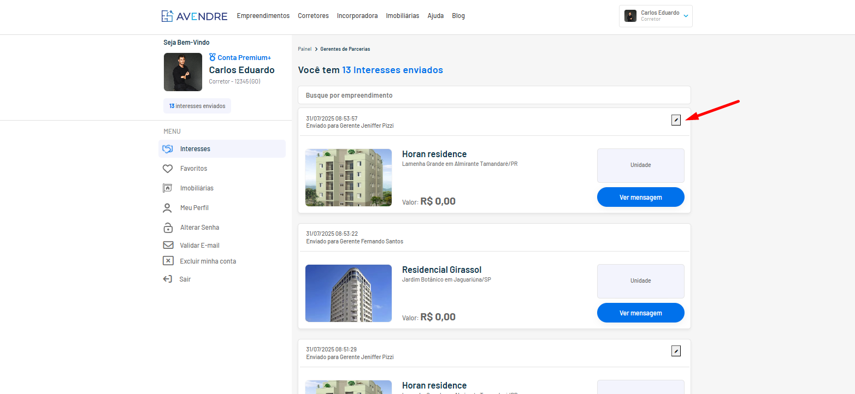Focus the Busque por empreendimento search field
Image resolution: width=855 pixels, height=394 pixels.
pyautogui.click(x=494, y=95)
